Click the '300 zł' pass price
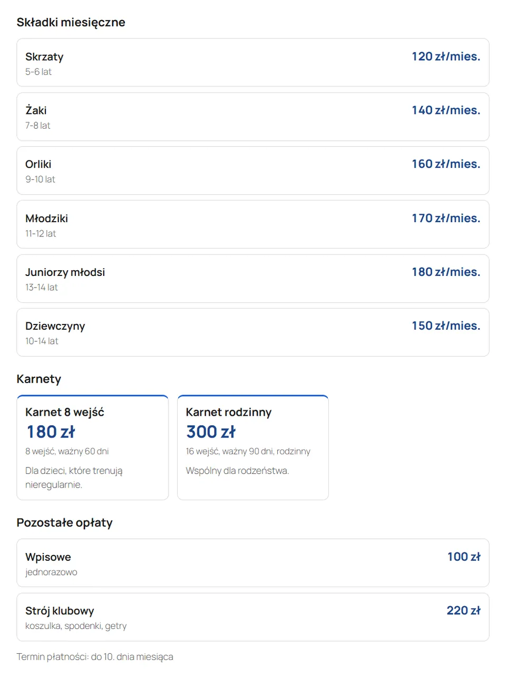The height and width of the screenshot is (678, 506). click(211, 432)
